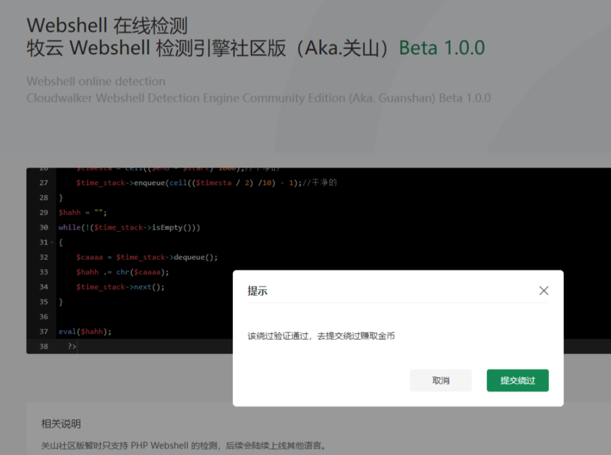
Task: Click line number 34 in the gutter
Action: point(43,287)
